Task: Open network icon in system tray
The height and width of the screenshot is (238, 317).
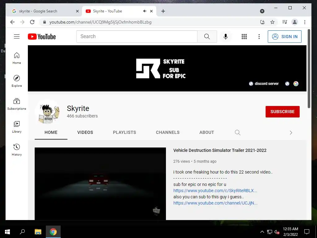Action: (270, 232)
